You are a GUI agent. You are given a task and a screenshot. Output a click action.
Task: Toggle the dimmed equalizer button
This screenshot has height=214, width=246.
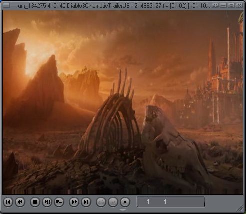tap(113, 202)
